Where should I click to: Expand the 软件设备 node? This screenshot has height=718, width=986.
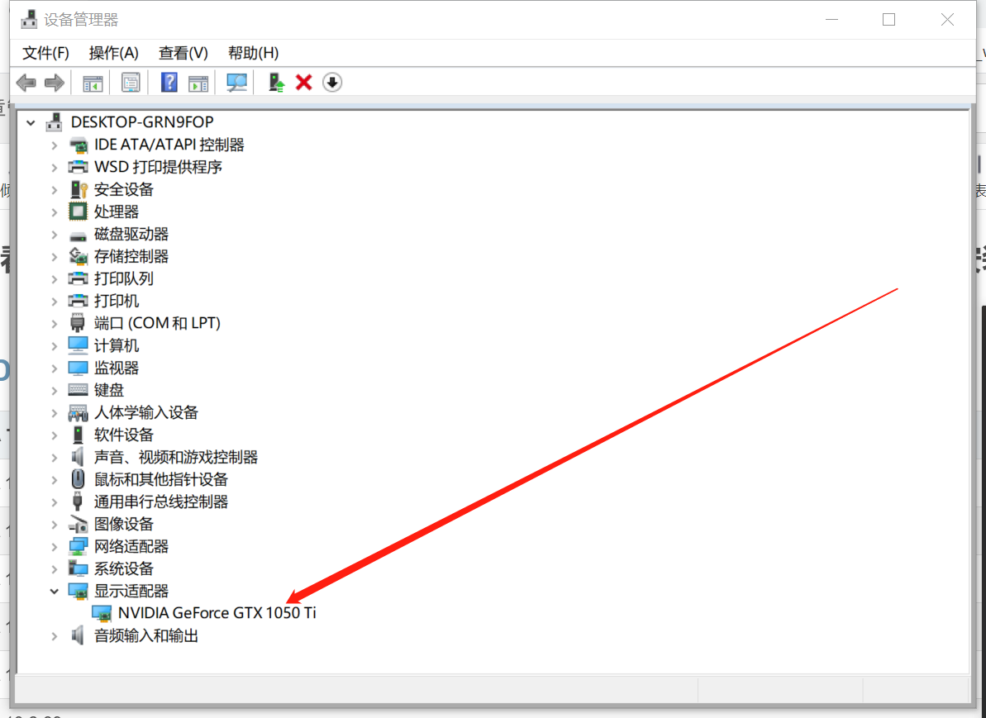pyautogui.click(x=55, y=435)
